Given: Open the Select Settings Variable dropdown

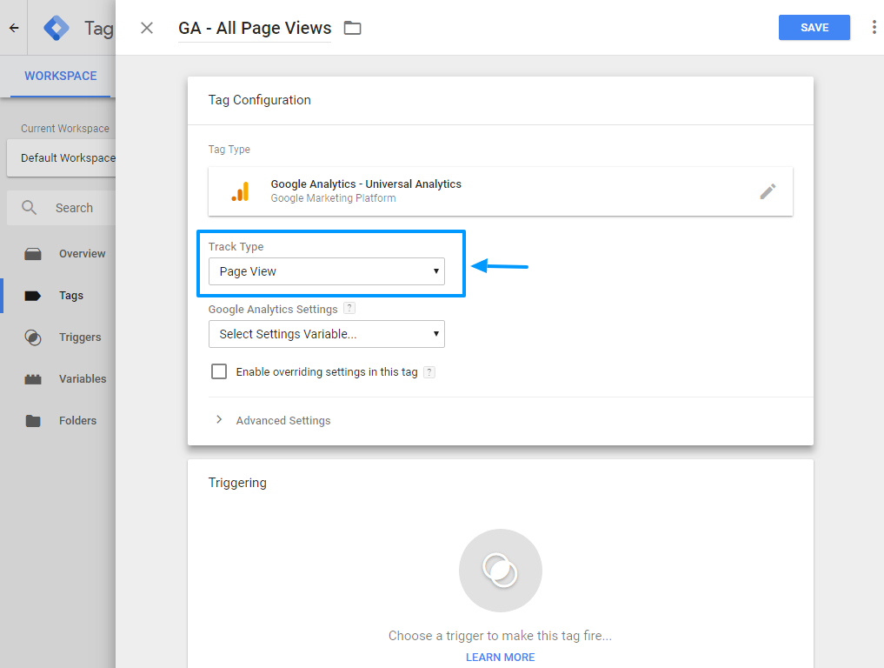Looking at the screenshot, I should [327, 334].
